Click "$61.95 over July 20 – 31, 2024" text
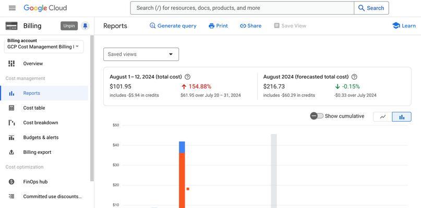This screenshot has width=421, height=208. pyautogui.click(x=211, y=95)
